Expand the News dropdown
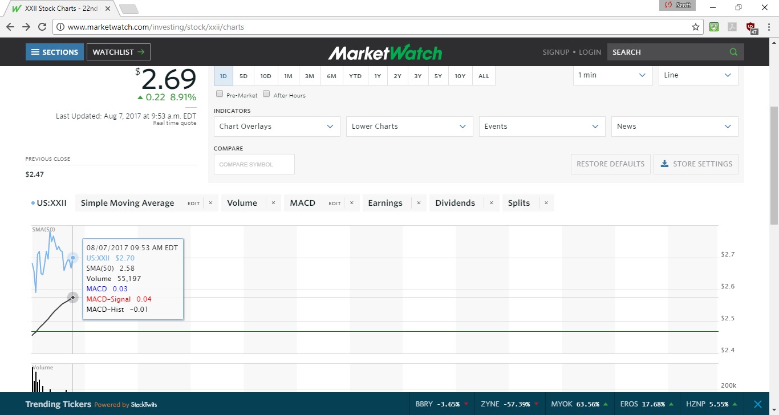779x415 pixels. pos(675,127)
